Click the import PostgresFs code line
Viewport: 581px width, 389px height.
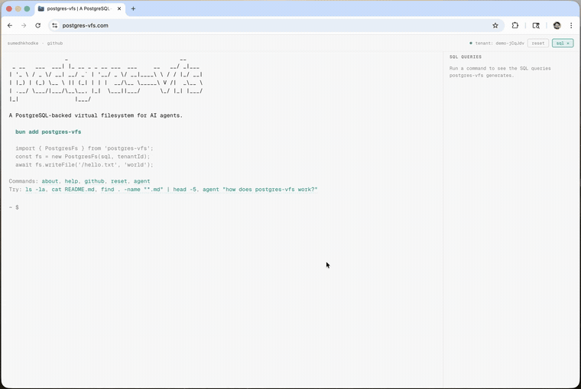[x=84, y=148]
